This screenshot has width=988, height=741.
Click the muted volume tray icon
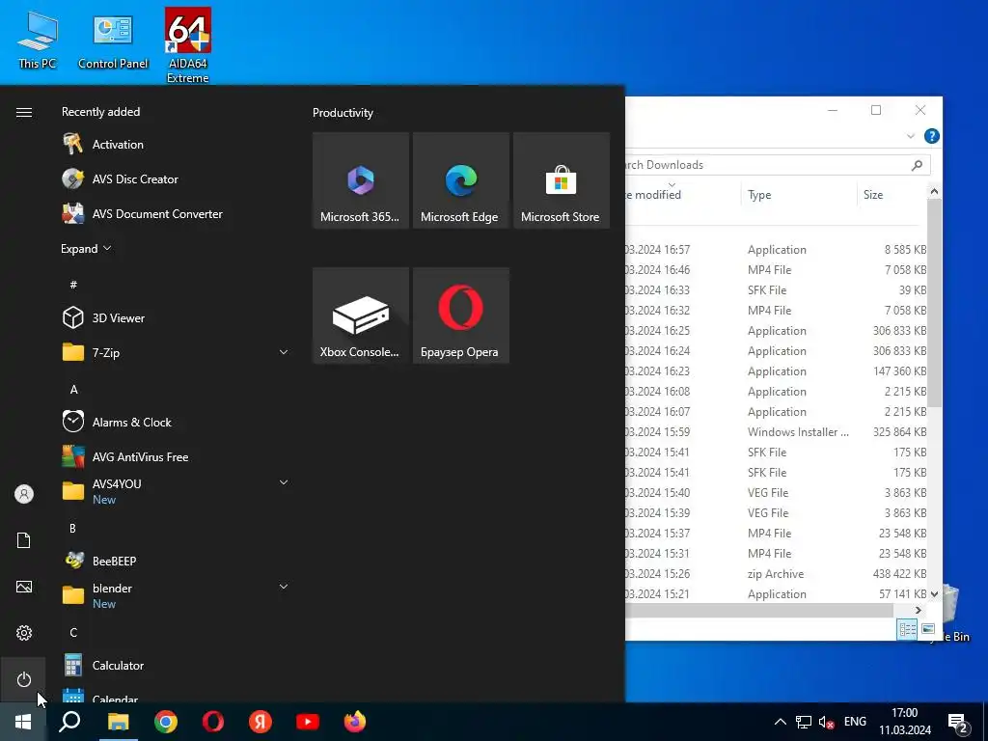tap(826, 722)
